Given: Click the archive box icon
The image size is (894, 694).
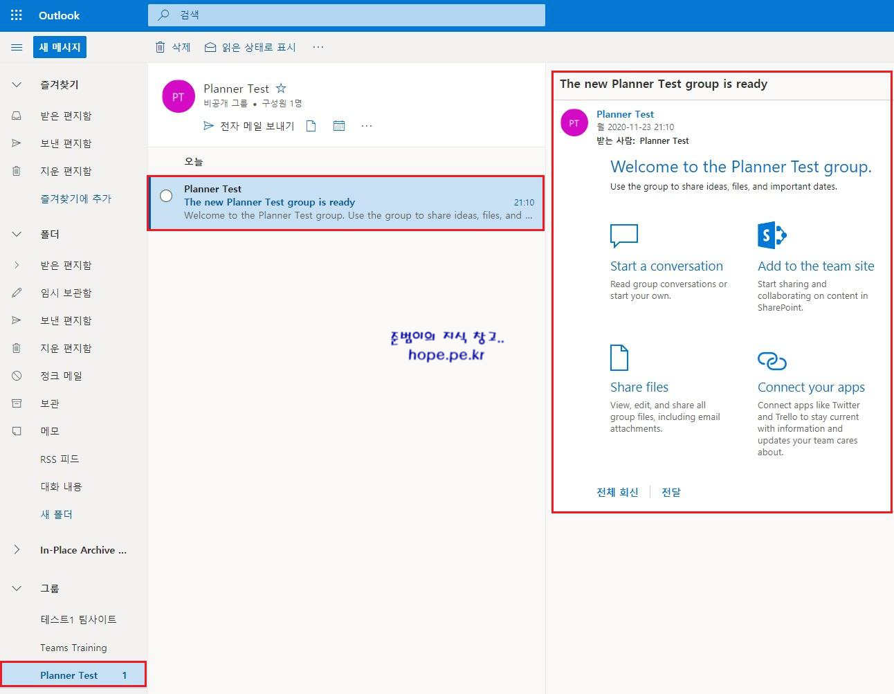Looking at the screenshot, I should [17, 403].
